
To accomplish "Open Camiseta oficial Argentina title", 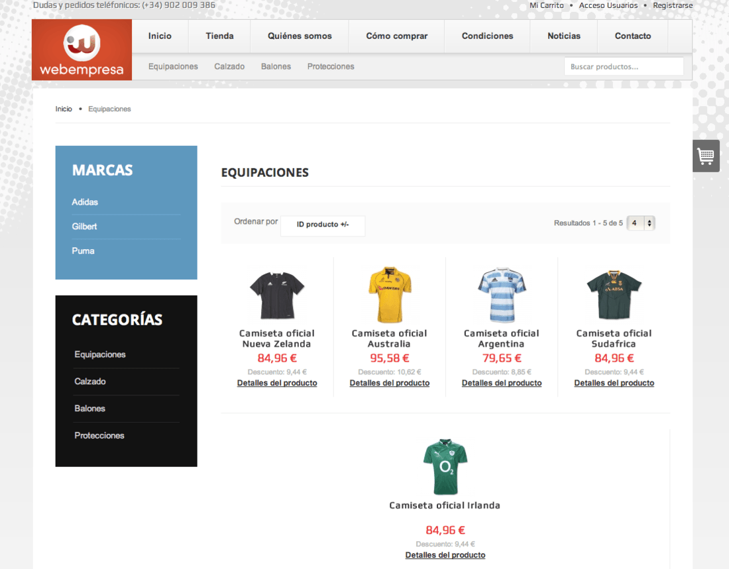I will 502,338.
